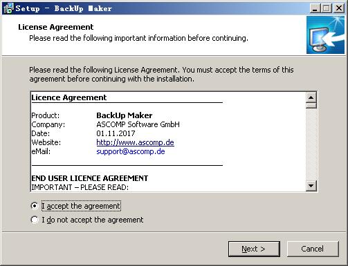The width and height of the screenshot is (348, 266).
Task: Click the date "01.11.2017" in the license text
Action: 116,133
